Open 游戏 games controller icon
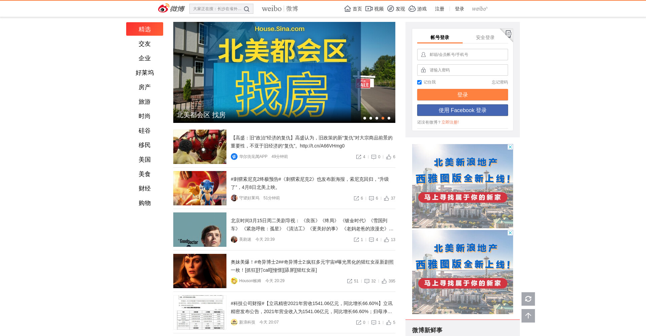The image size is (646, 336). 412,9
